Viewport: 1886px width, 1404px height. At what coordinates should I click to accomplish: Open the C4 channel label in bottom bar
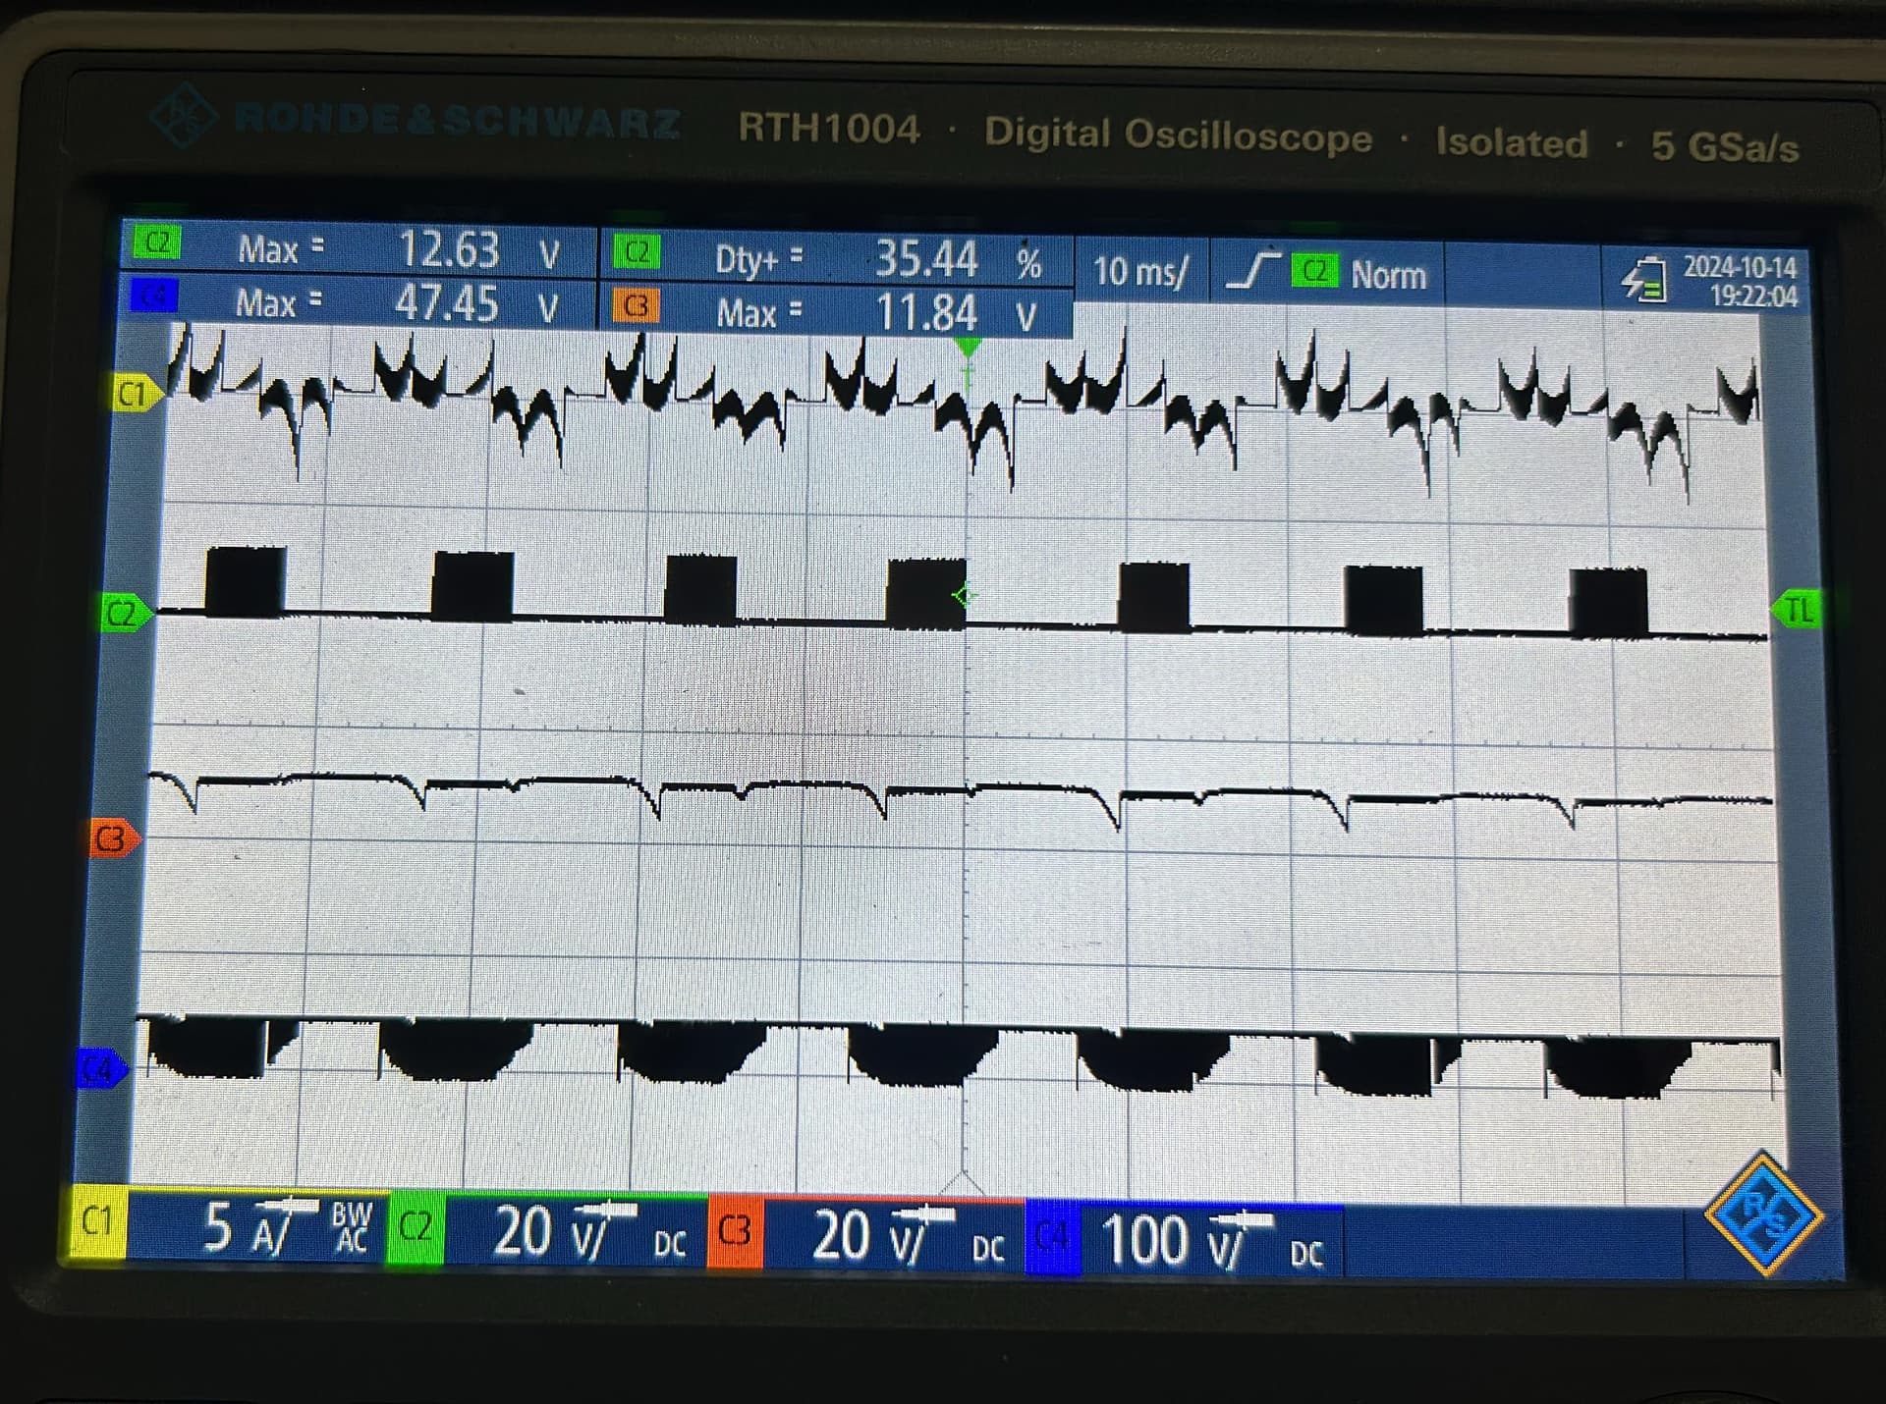tap(1052, 1238)
